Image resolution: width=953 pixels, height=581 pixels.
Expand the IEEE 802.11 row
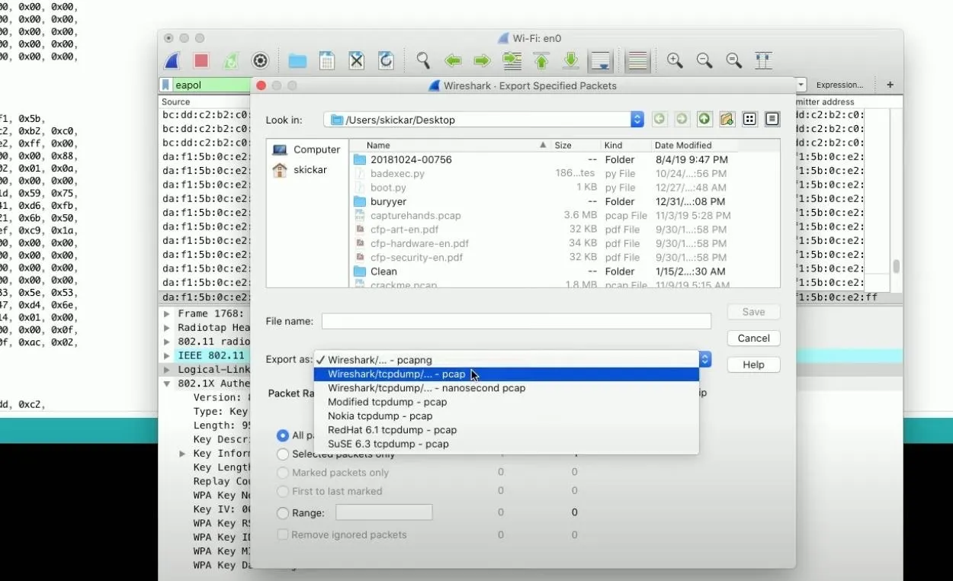[167, 355]
